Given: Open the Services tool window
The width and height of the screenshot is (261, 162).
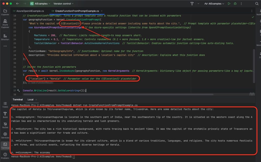Looking at the screenshot, I should point(5,135).
